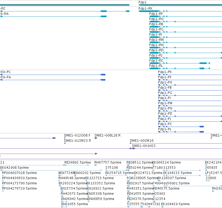Select the EK254715.5prime label
Viewport: 222px width, 208px height.
click(119, 173)
